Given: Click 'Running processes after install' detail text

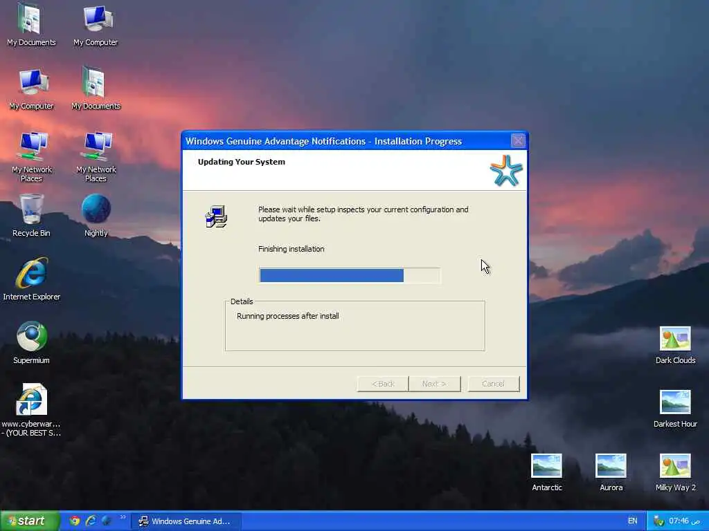Looking at the screenshot, I should pyautogui.click(x=287, y=316).
